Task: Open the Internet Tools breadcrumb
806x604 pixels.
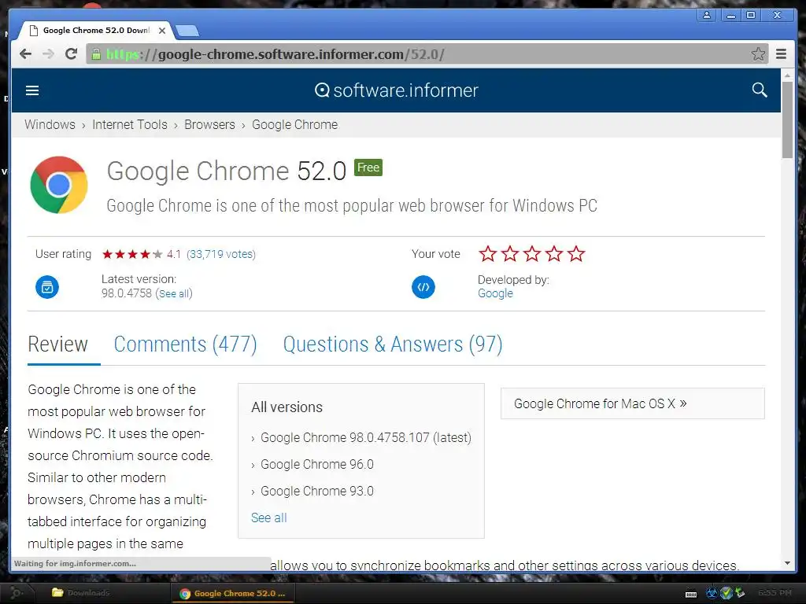Action: 130,125
